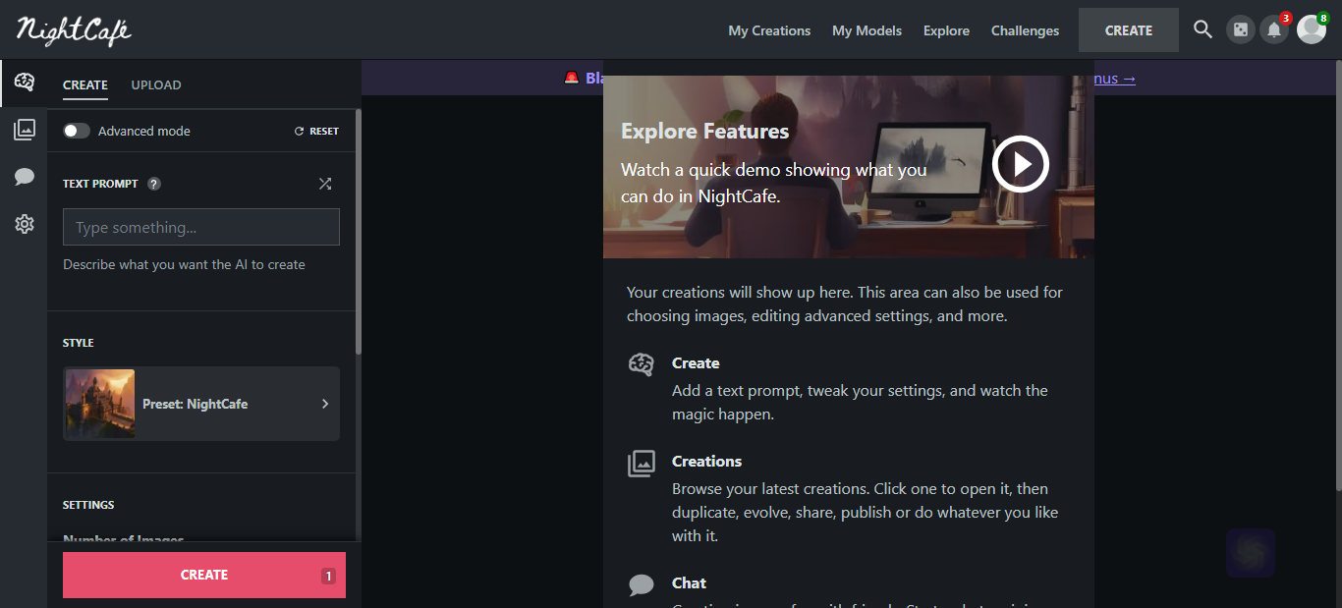Viewport: 1342px width, 608px height.
Task: Switch to the CREATE tab
Action: [x=85, y=85]
